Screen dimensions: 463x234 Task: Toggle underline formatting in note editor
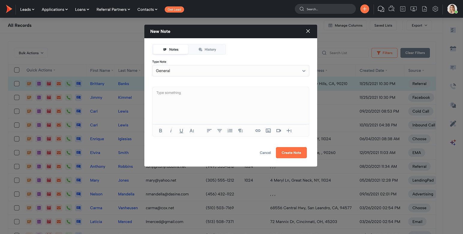[x=181, y=131]
